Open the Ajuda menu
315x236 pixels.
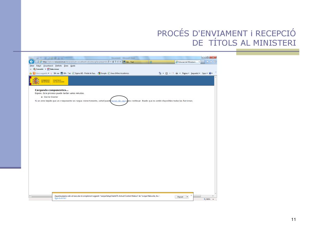[73, 66]
